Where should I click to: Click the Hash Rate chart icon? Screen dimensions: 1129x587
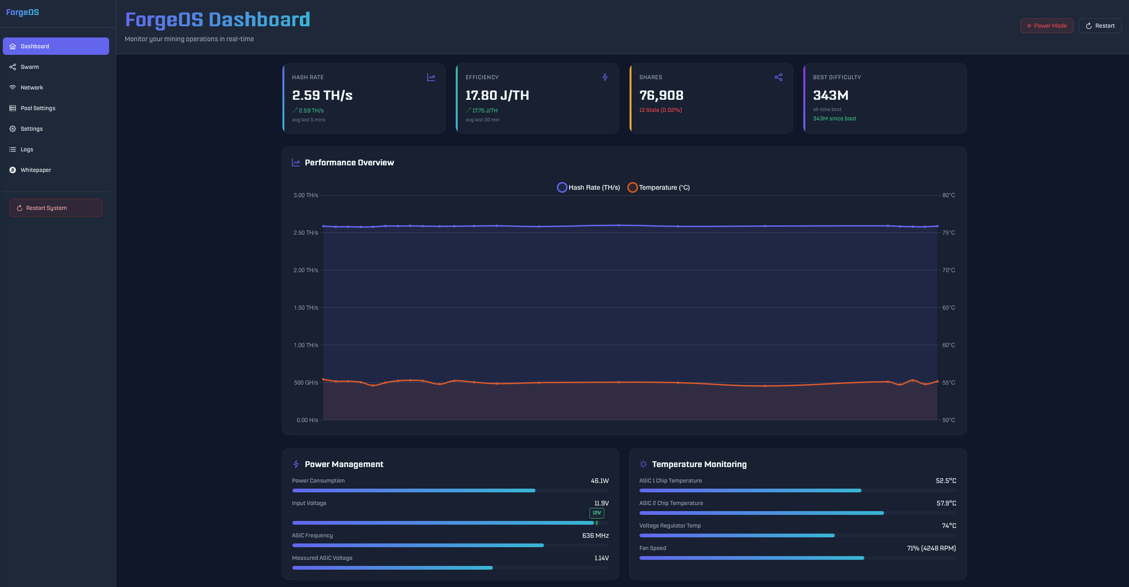coord(431,77)
